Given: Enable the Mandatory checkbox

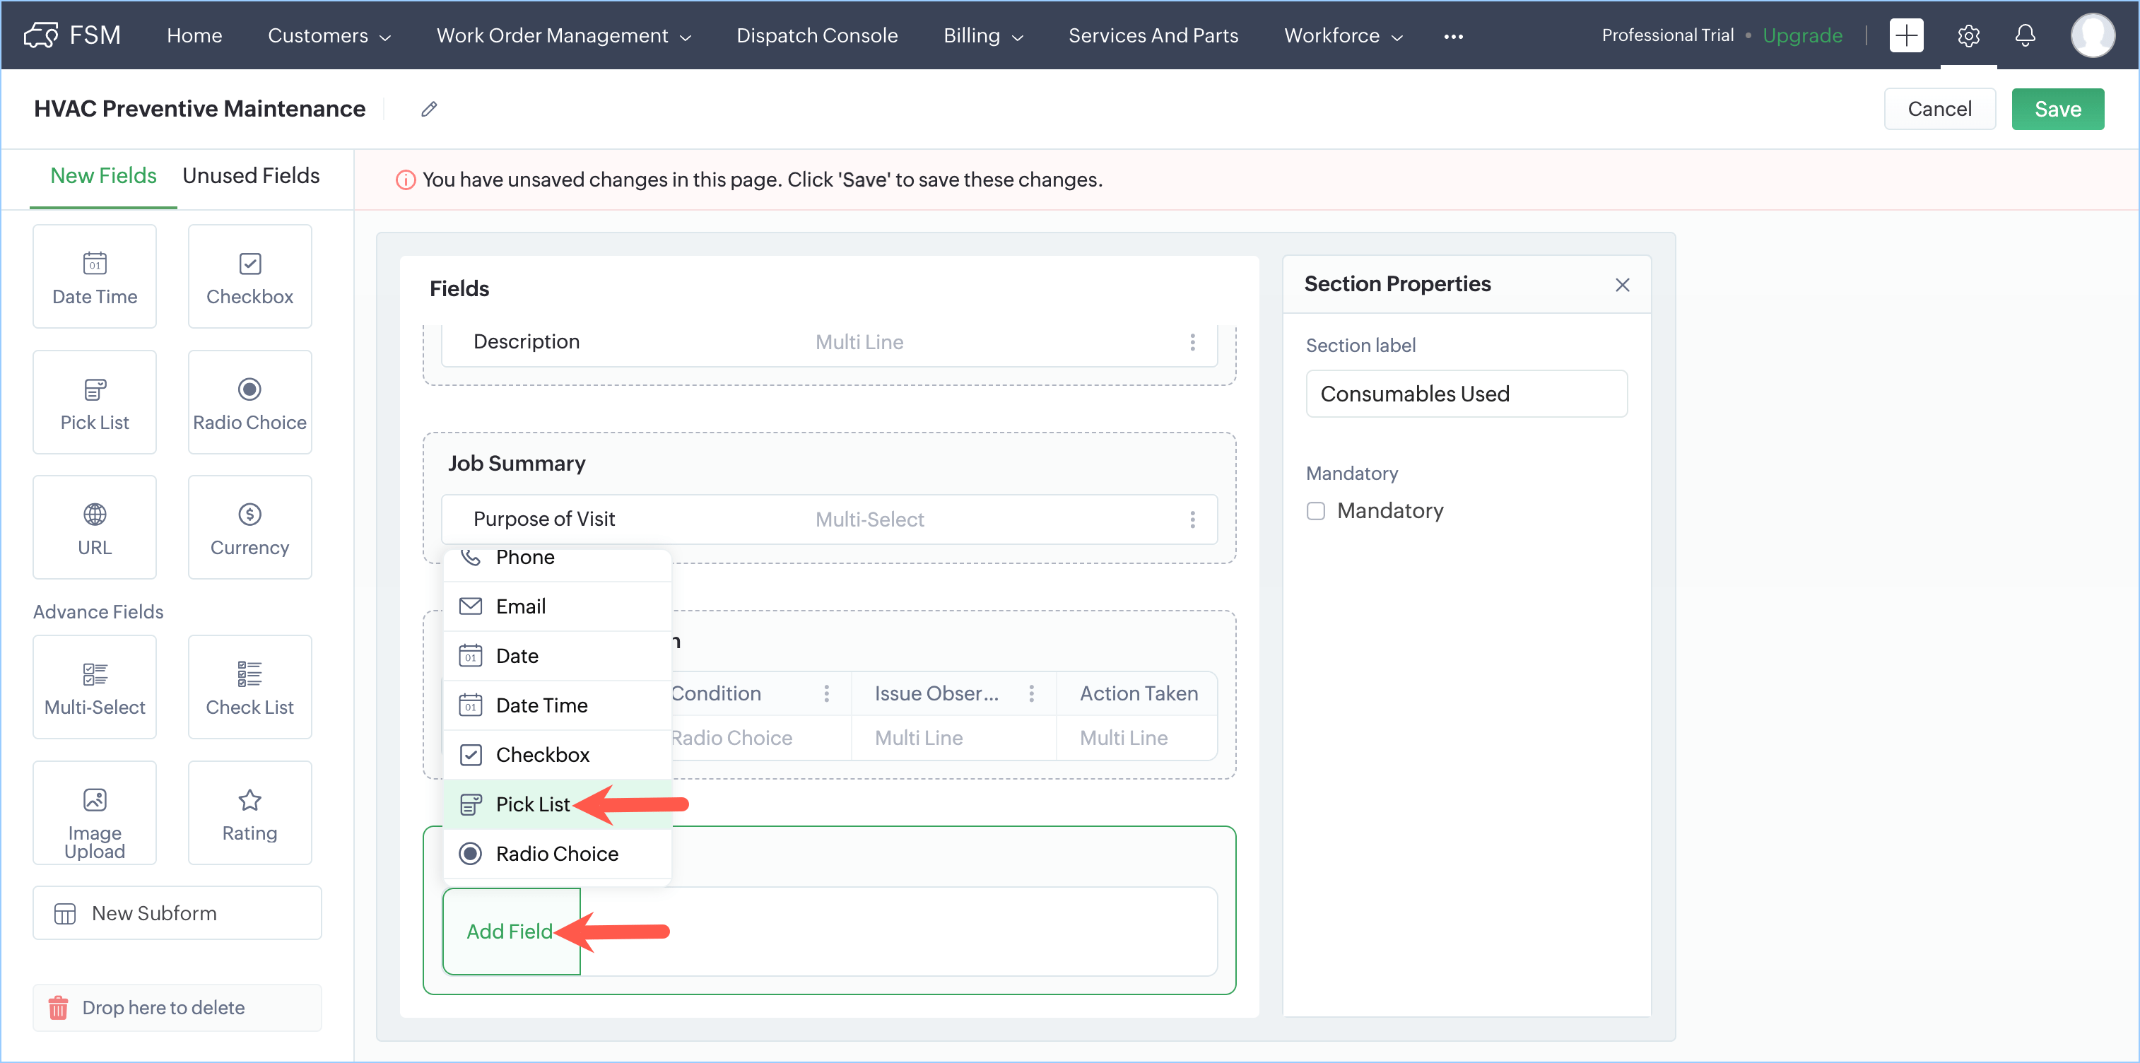Looking at the screenshot, I should click(x=1316, y=510).
